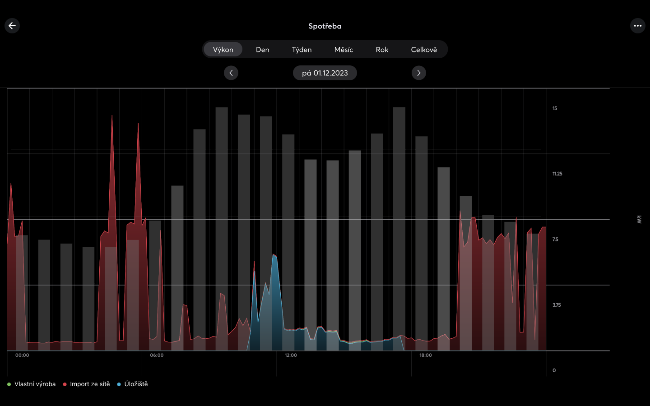The image size is (650, 406).
Task: Click the highest red import spike in chart
Action: tap(112, 117)
